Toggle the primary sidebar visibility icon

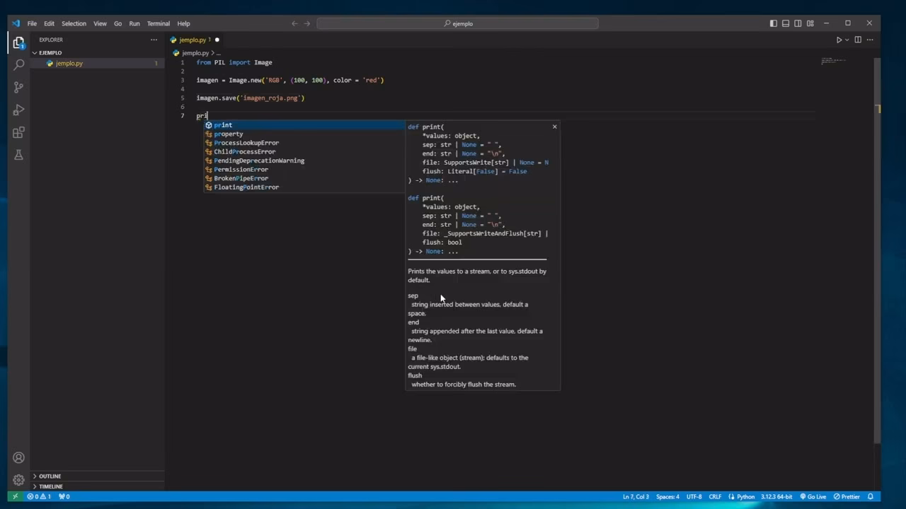click(x=773, y=23)
